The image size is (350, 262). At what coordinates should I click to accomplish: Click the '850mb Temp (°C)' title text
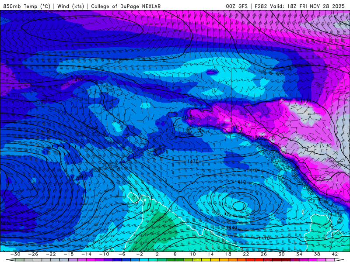[27, 6]
